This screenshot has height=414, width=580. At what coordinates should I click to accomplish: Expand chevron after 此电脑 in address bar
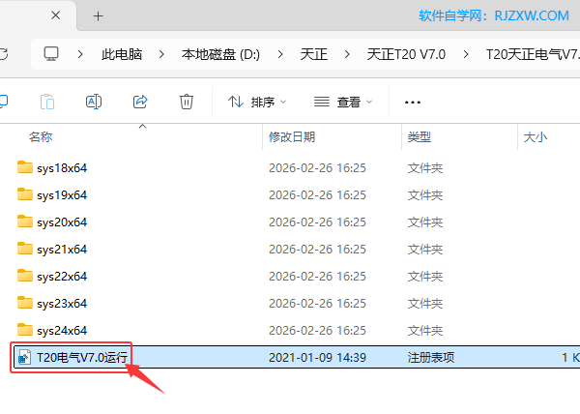[x=161, y=54]
